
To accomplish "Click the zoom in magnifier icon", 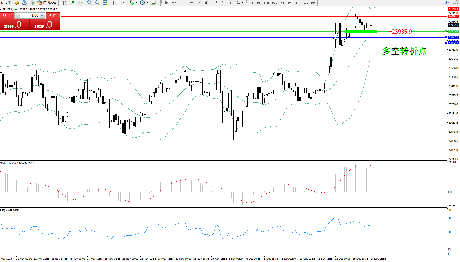I will click(x=89, y=2).
